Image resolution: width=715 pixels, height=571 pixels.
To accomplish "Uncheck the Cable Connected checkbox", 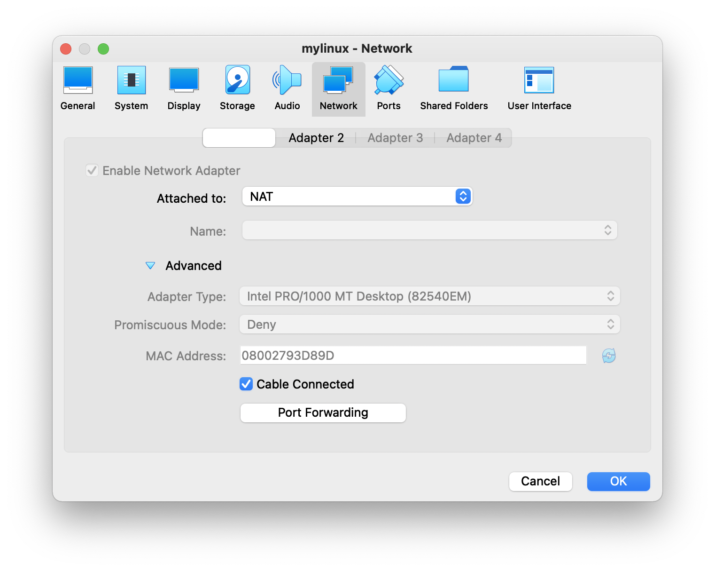I will click(246, 384).
